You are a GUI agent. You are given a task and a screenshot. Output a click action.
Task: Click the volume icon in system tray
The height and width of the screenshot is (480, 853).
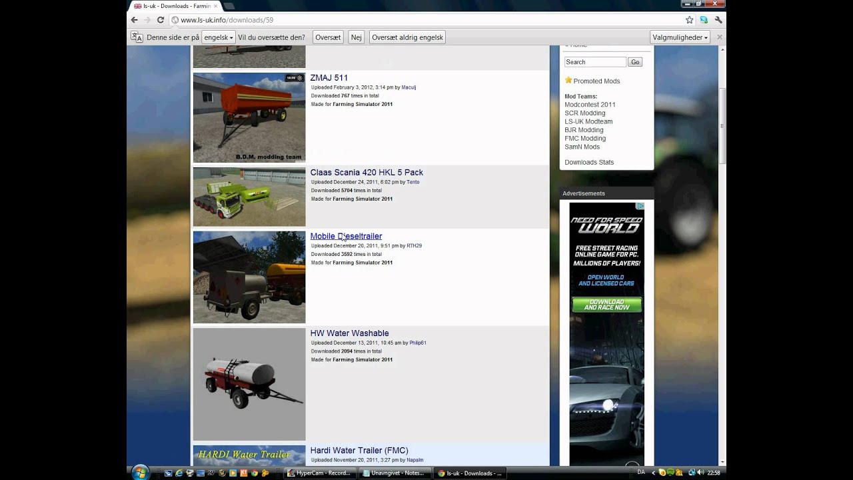tap(700, 473)
